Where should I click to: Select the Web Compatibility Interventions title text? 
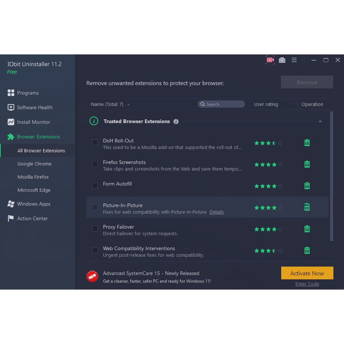point(139,248)
